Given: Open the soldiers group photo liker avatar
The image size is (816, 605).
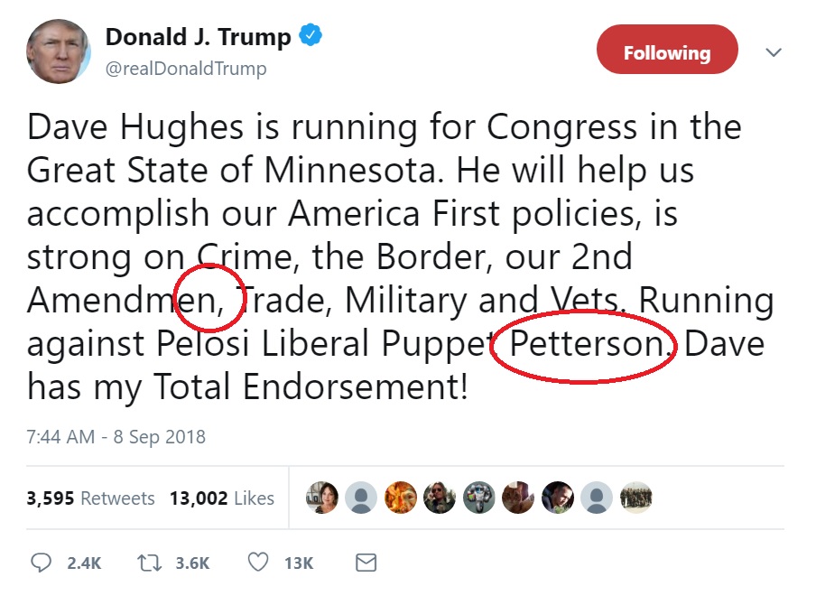Looking at the screenshot, I should (635, 498).
